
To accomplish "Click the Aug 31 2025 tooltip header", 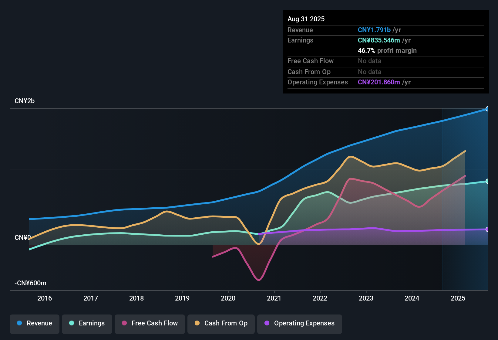I will [x=306, y=19].
